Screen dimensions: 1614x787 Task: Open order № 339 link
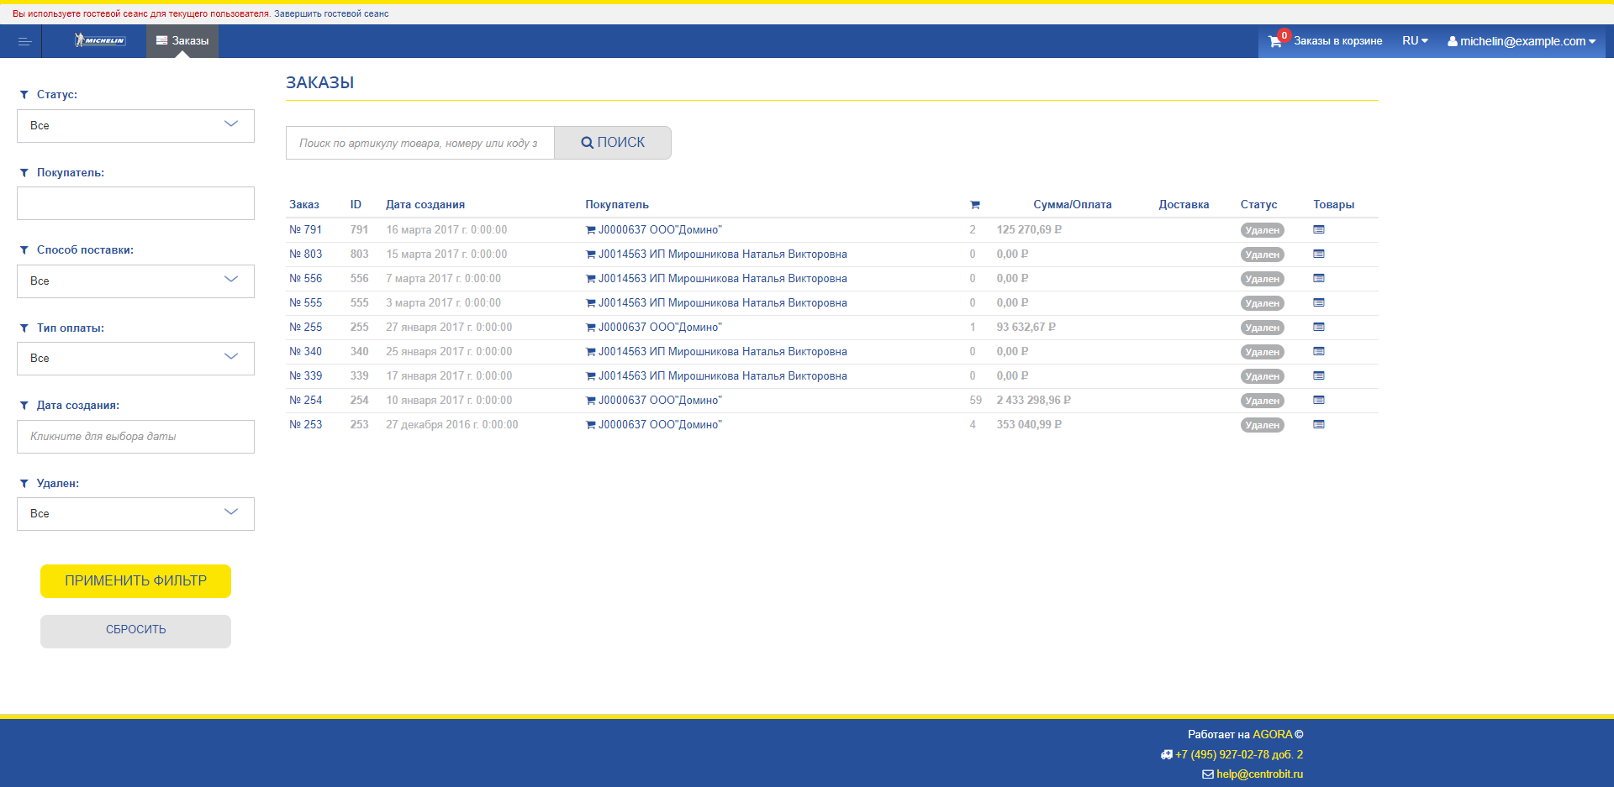click(x=306, y=376)
